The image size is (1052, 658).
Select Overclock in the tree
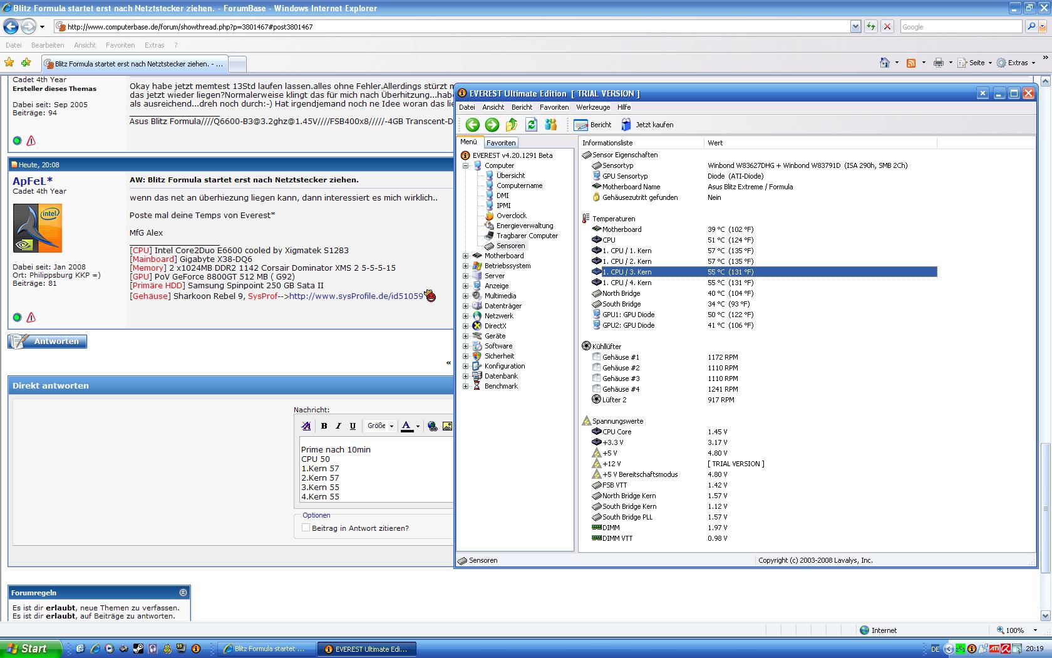(x=511, y=216)
